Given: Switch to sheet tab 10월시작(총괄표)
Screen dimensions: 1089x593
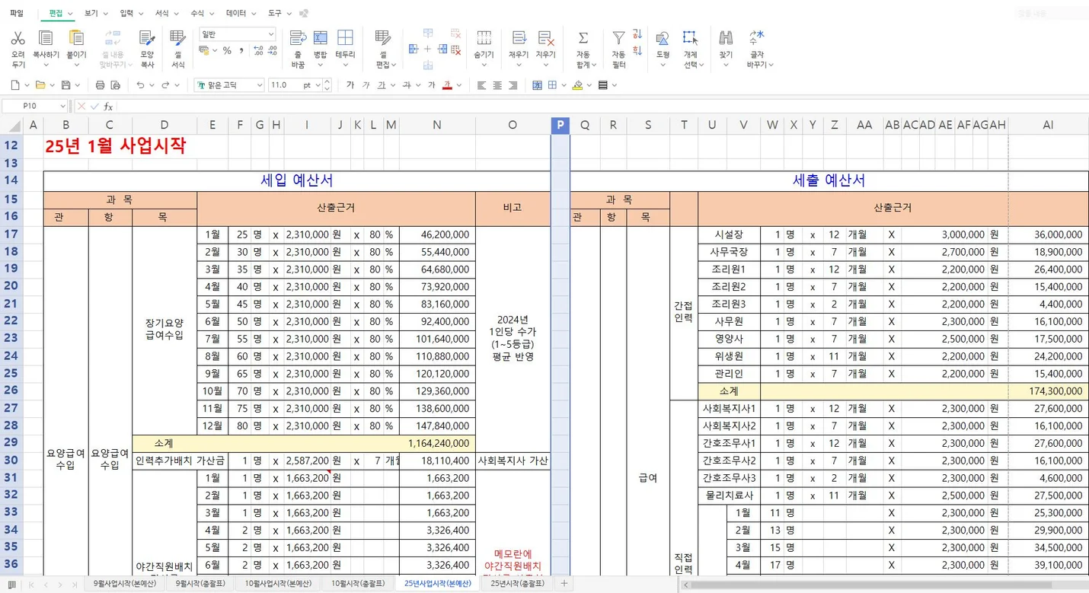Looking at the screenshot, I should 358,584.
